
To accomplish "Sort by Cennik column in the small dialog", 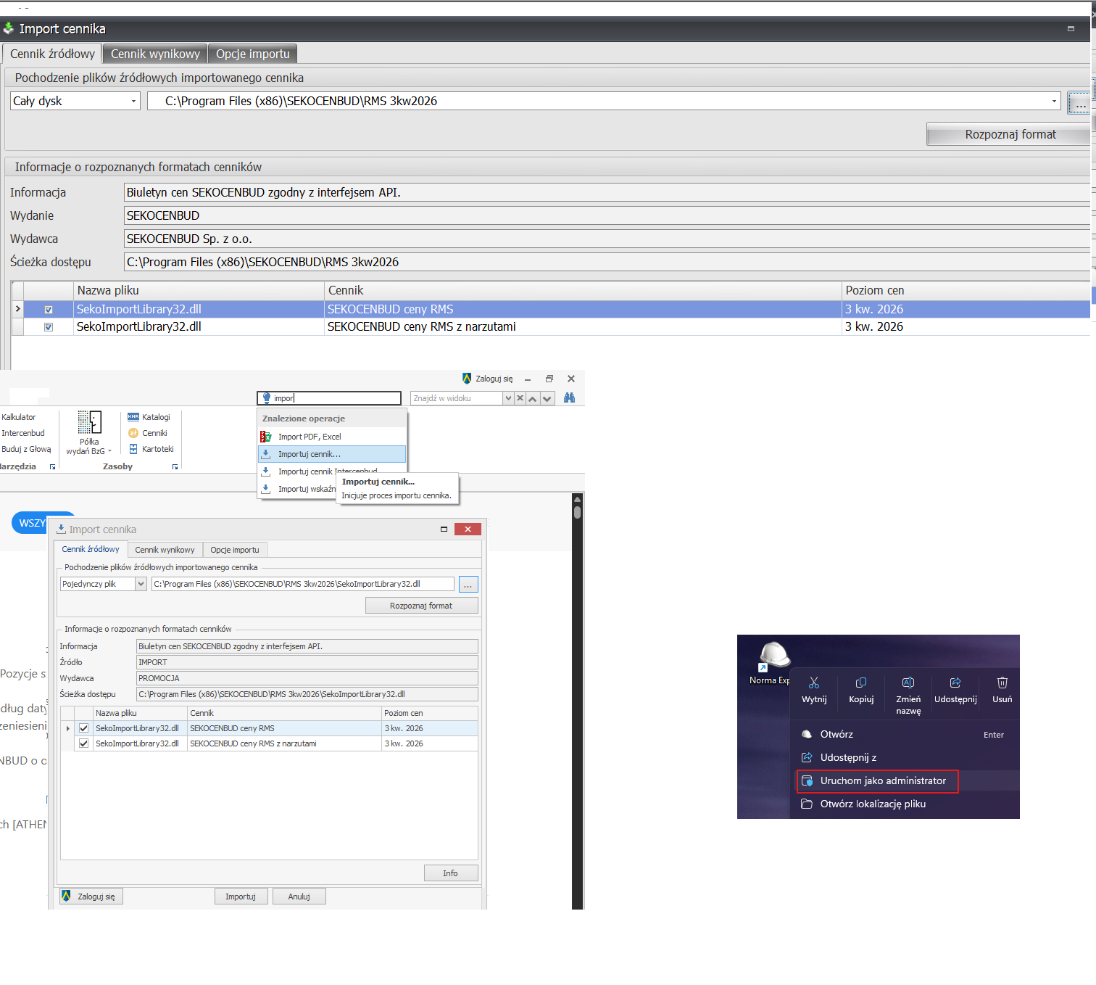I will (x=285, y=713).
